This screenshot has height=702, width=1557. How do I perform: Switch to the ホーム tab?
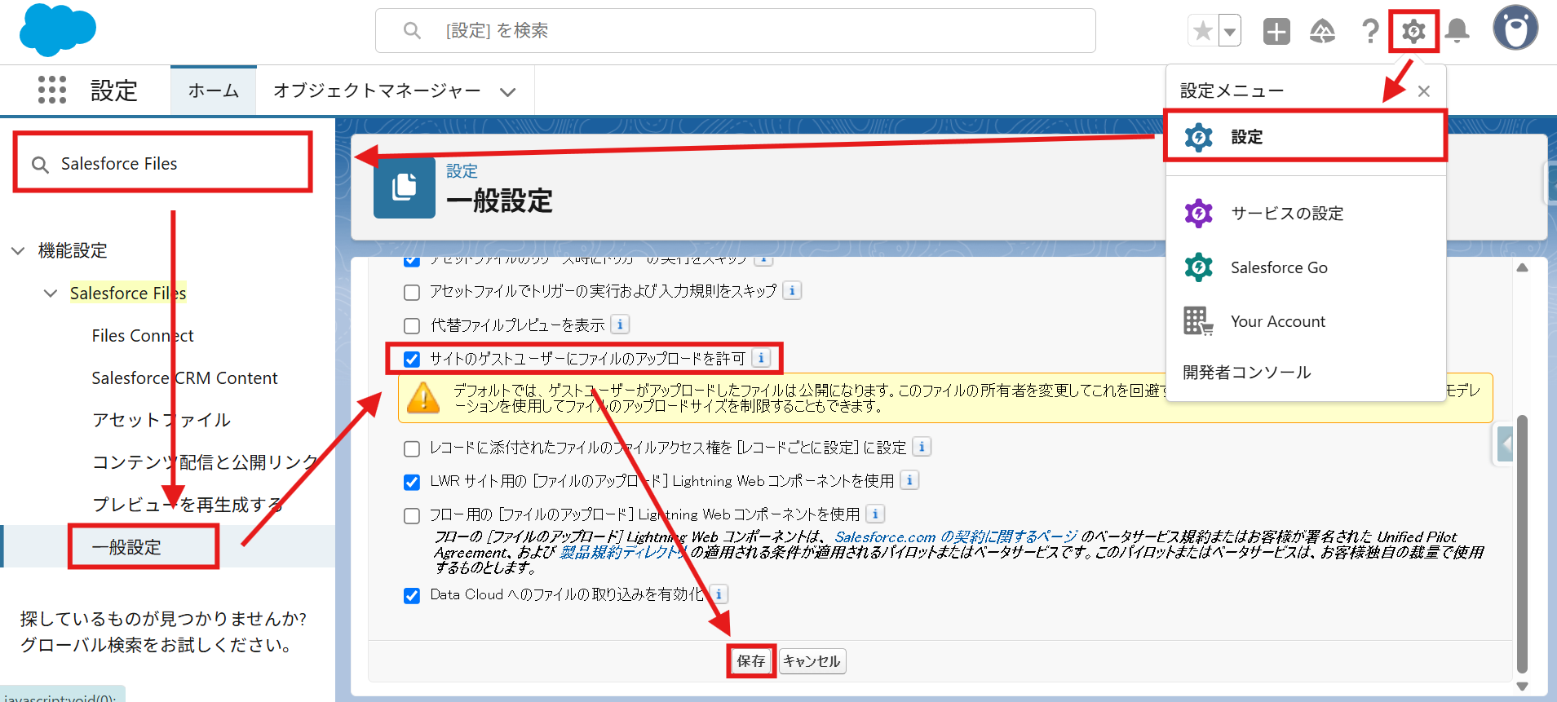coord(214,91)
